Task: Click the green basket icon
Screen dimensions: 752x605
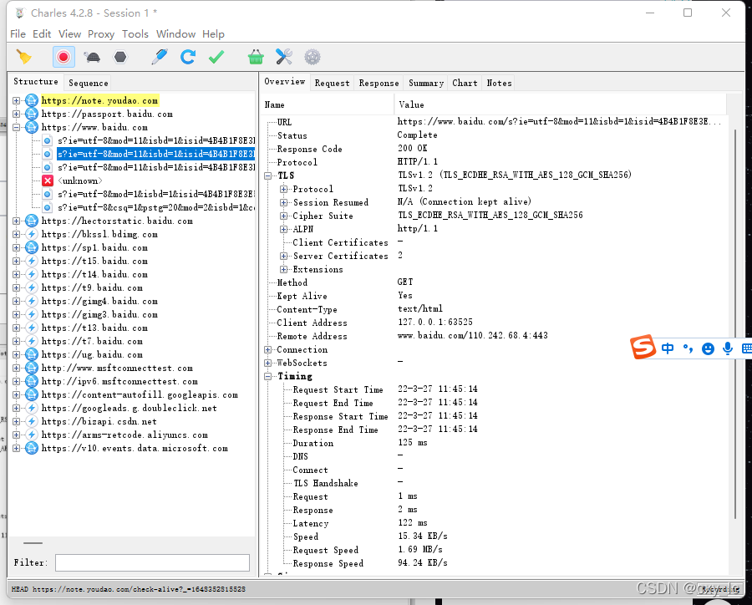Action: pos(256,57)
